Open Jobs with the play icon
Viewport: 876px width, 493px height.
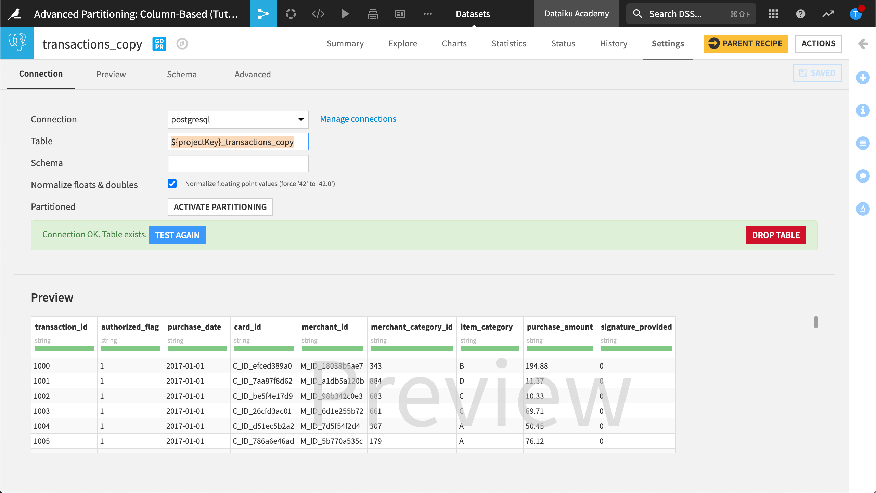coord(345,14)
